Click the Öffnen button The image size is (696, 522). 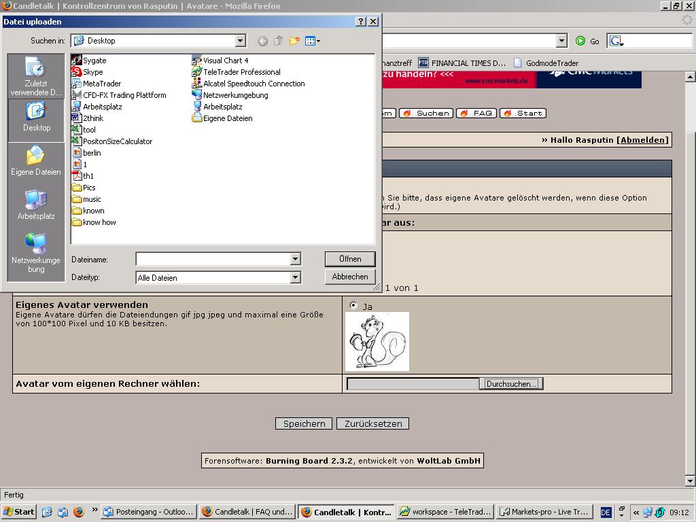point(350,259)
